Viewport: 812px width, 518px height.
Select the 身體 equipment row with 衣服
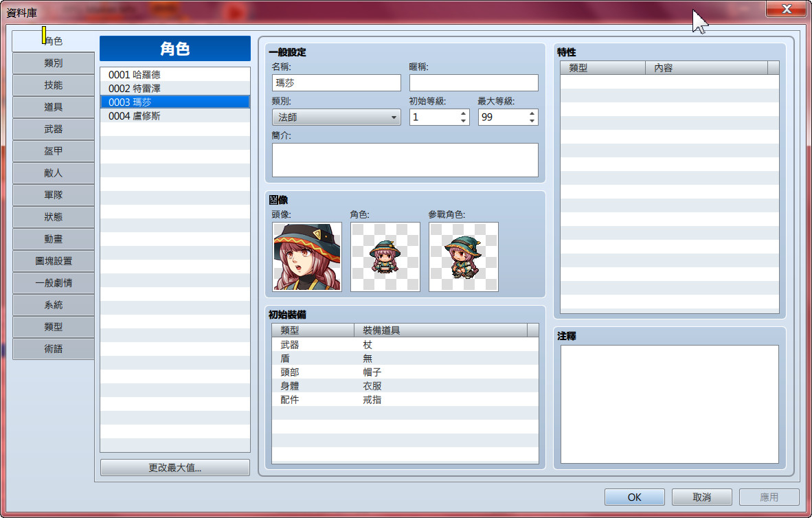[405, 386]
